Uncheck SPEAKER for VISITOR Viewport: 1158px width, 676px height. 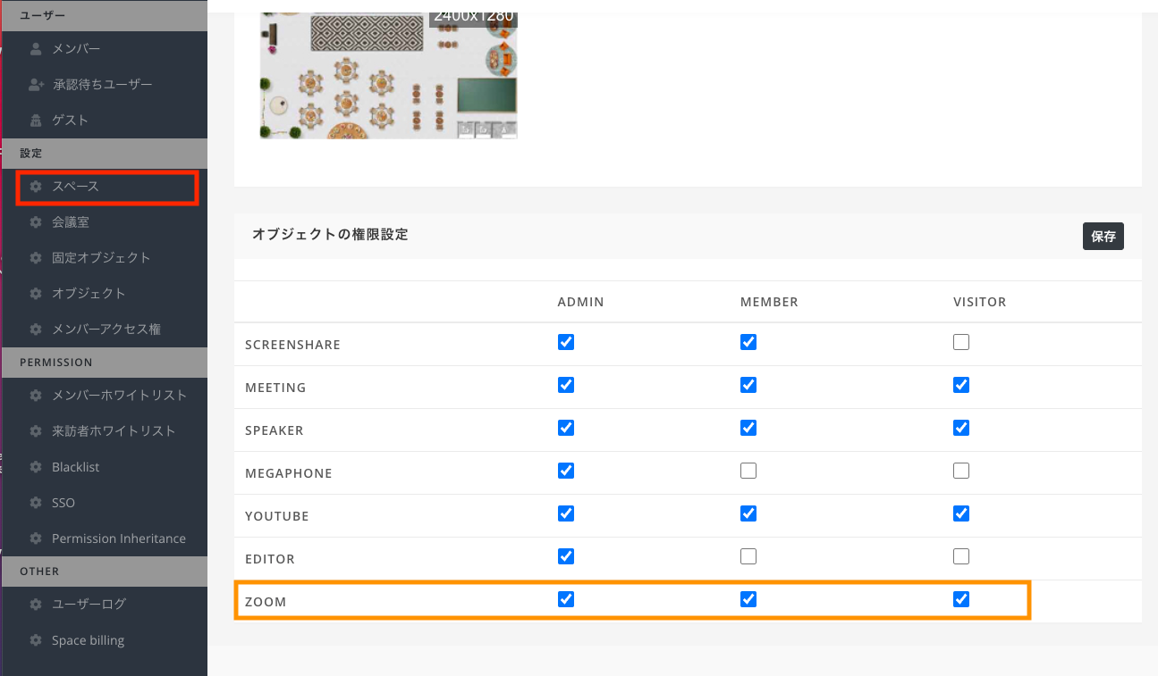click(961, 428)
